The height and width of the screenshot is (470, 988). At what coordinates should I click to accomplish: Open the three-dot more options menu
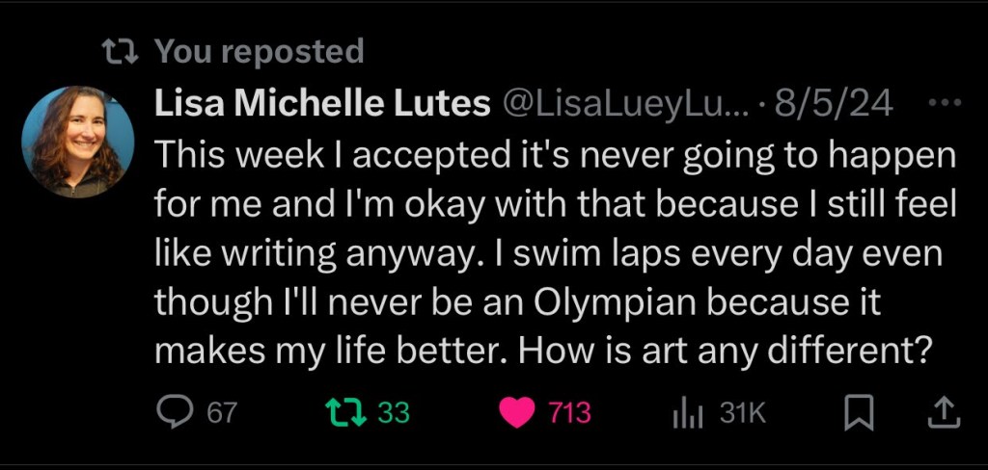click(x=942, y=104)
